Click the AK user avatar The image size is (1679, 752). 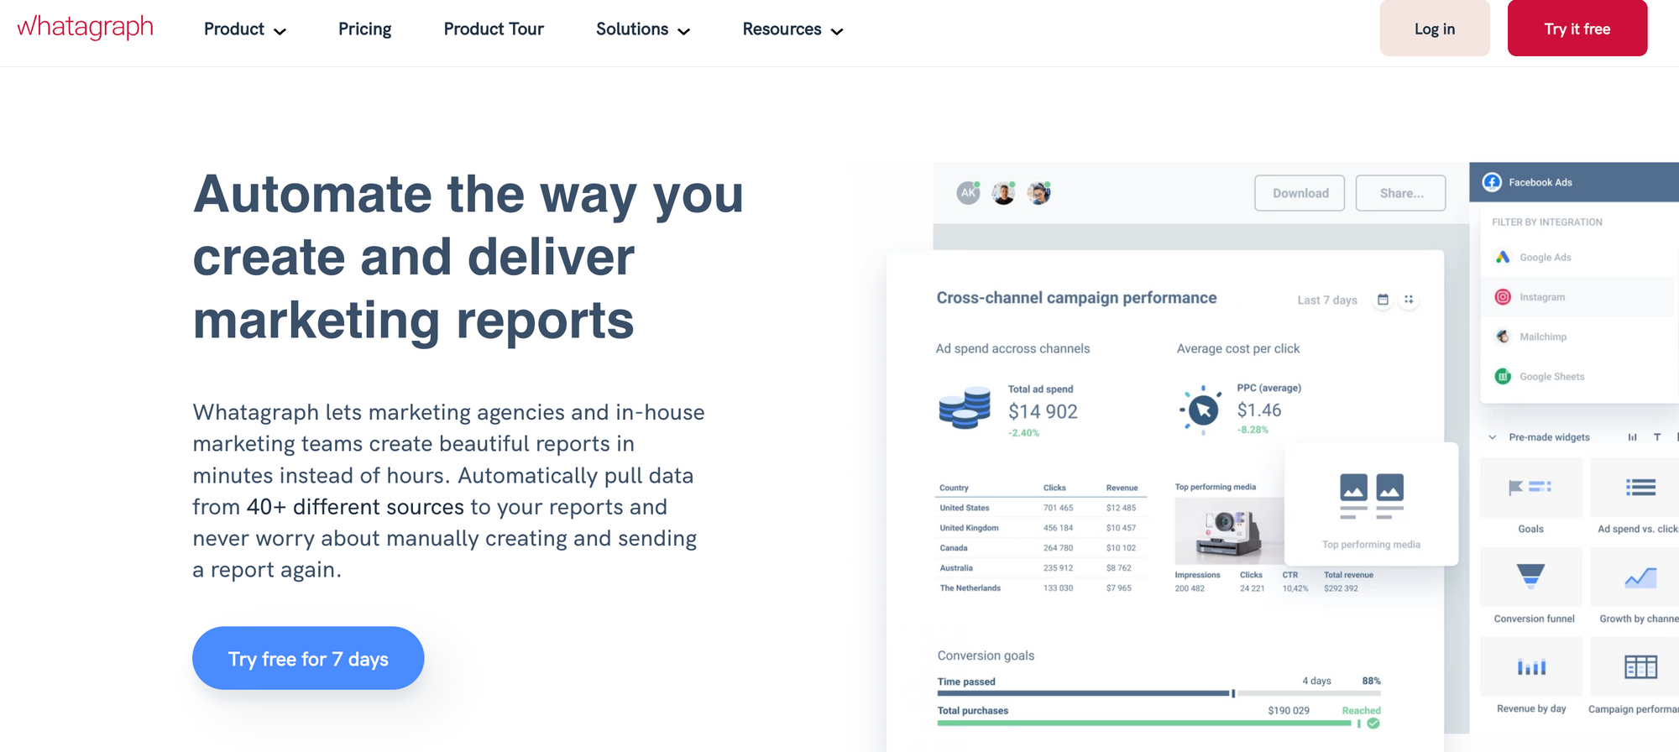(x=969, y=192)
